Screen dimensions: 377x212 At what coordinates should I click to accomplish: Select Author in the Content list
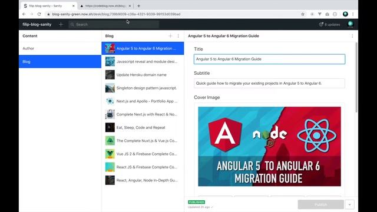click(60, 48)
